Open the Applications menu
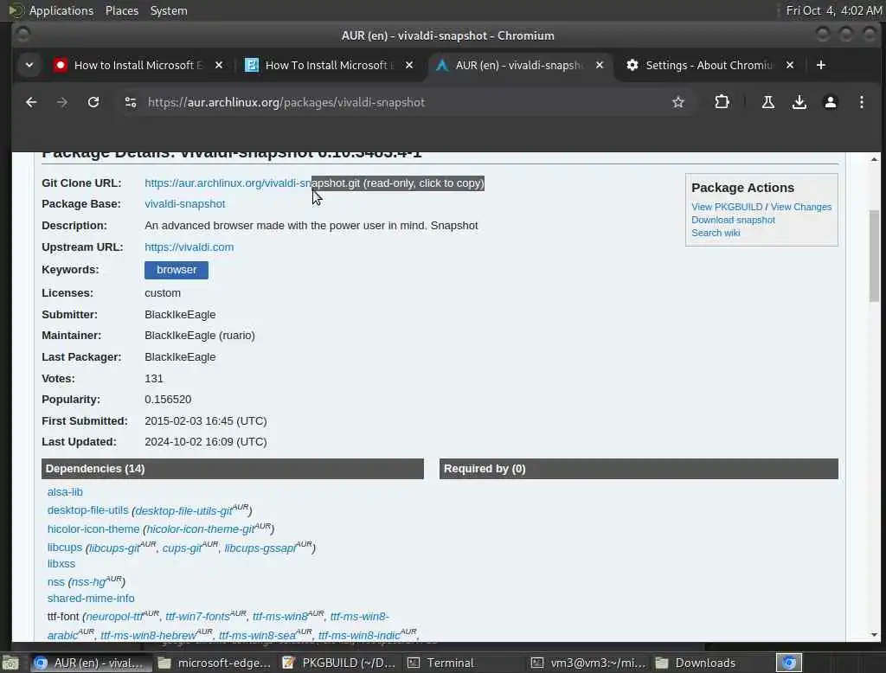The height and width of the screenshot is (673, 886). 61,10
